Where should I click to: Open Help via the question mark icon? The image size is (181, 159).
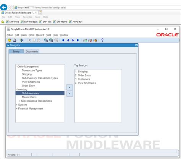click(x=102, y=40)
